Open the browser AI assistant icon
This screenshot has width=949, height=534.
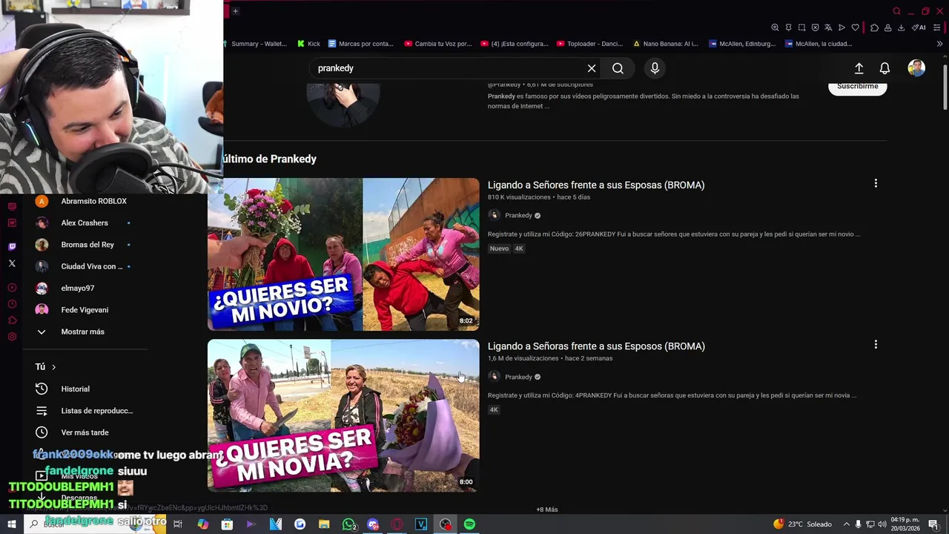919,27
